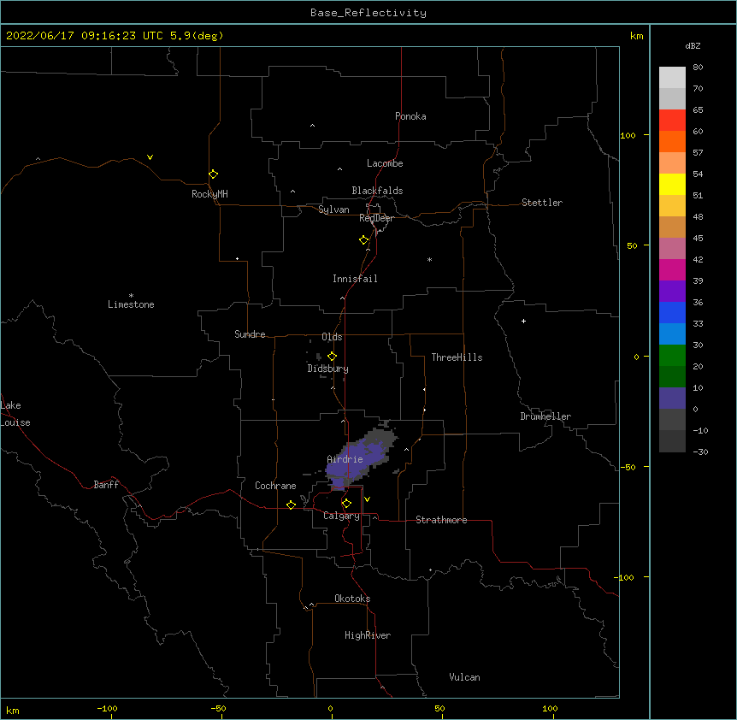Click the 100 tick on right axis
This screenshot has width=737, height=720.
point(628,135)
